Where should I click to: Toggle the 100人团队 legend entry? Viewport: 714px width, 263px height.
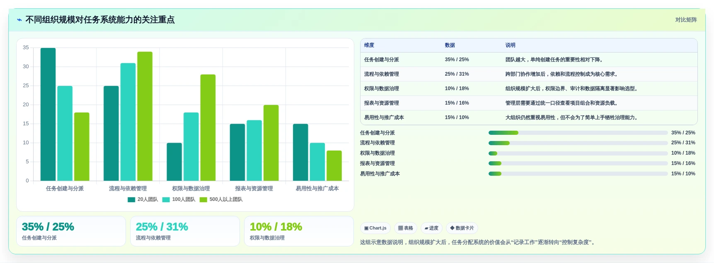[x=179, y=199]
